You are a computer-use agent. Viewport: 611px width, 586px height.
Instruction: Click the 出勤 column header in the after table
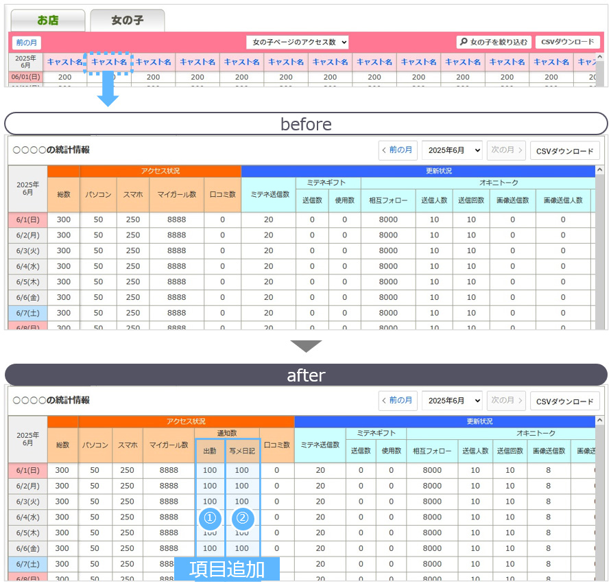click(x=210, y=451)
